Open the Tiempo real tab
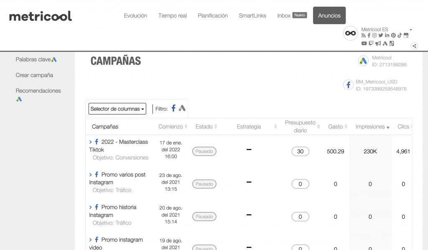Screen dimensions: 428x250 pyautogui.click(x=173, y=15)
